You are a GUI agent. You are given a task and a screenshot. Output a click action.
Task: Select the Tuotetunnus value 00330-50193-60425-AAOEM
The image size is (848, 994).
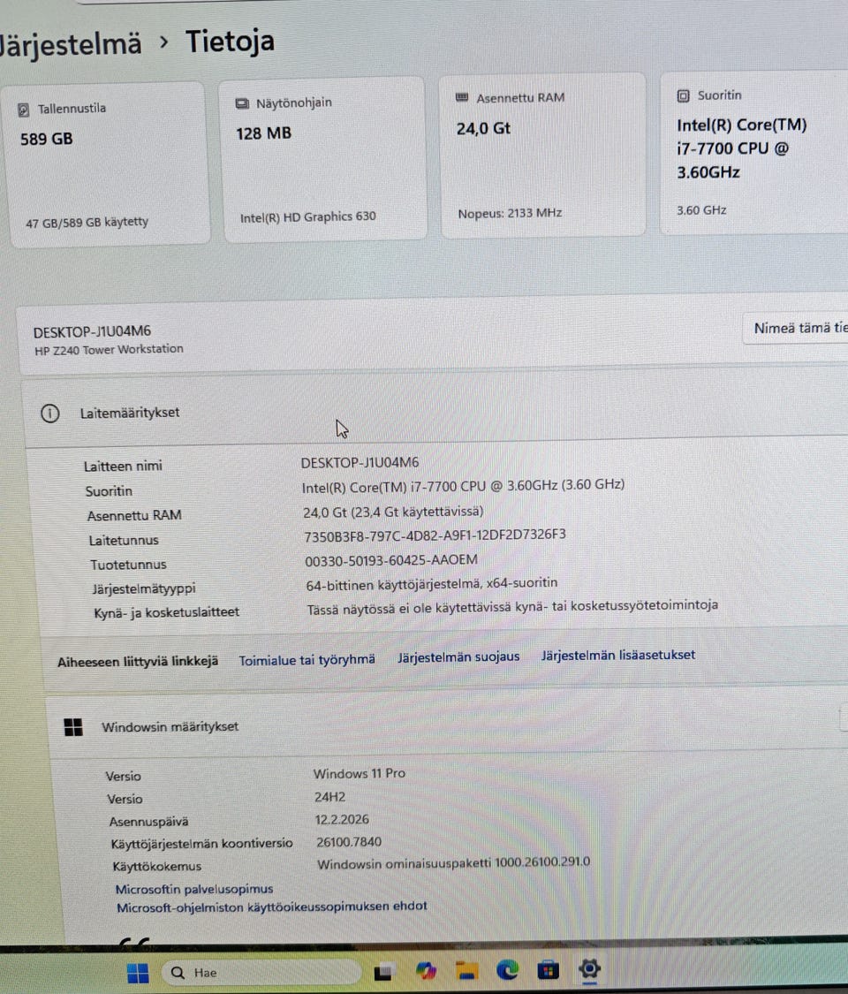click(391, 560)
